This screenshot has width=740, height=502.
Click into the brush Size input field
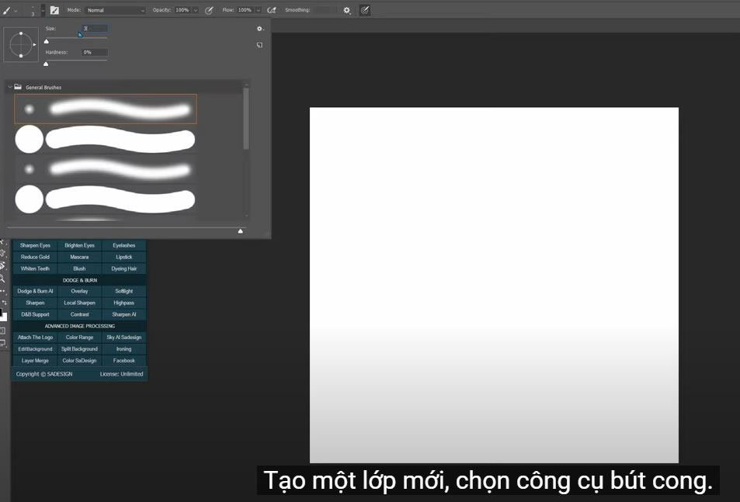(x=95, y=28)
